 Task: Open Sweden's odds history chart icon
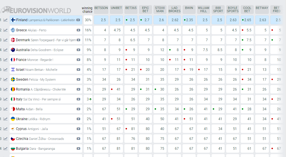click(x=6, y=80)
